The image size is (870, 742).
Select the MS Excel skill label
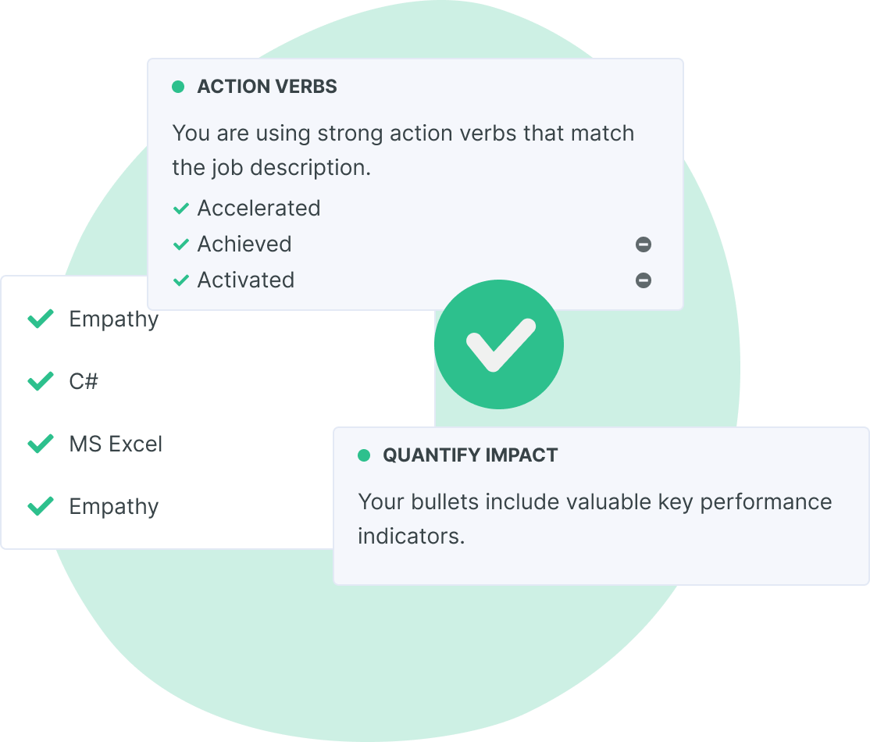click(x=116, y=444)
